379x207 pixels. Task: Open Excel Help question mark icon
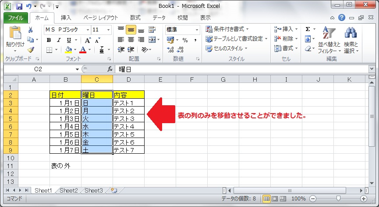[x=341, y=17]
